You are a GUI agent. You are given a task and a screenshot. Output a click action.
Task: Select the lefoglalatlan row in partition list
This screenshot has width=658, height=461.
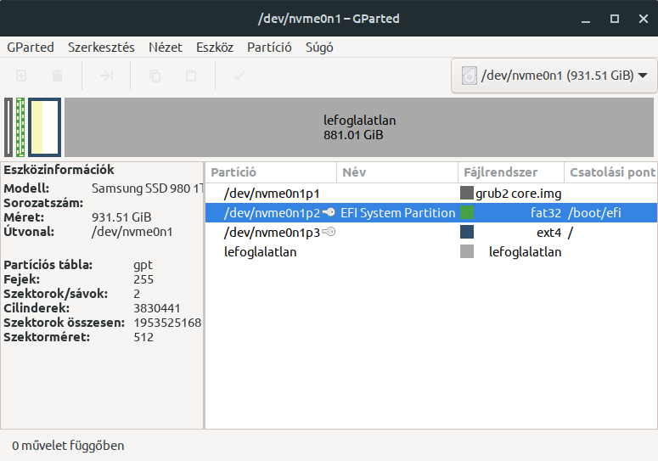pos(431,251)
